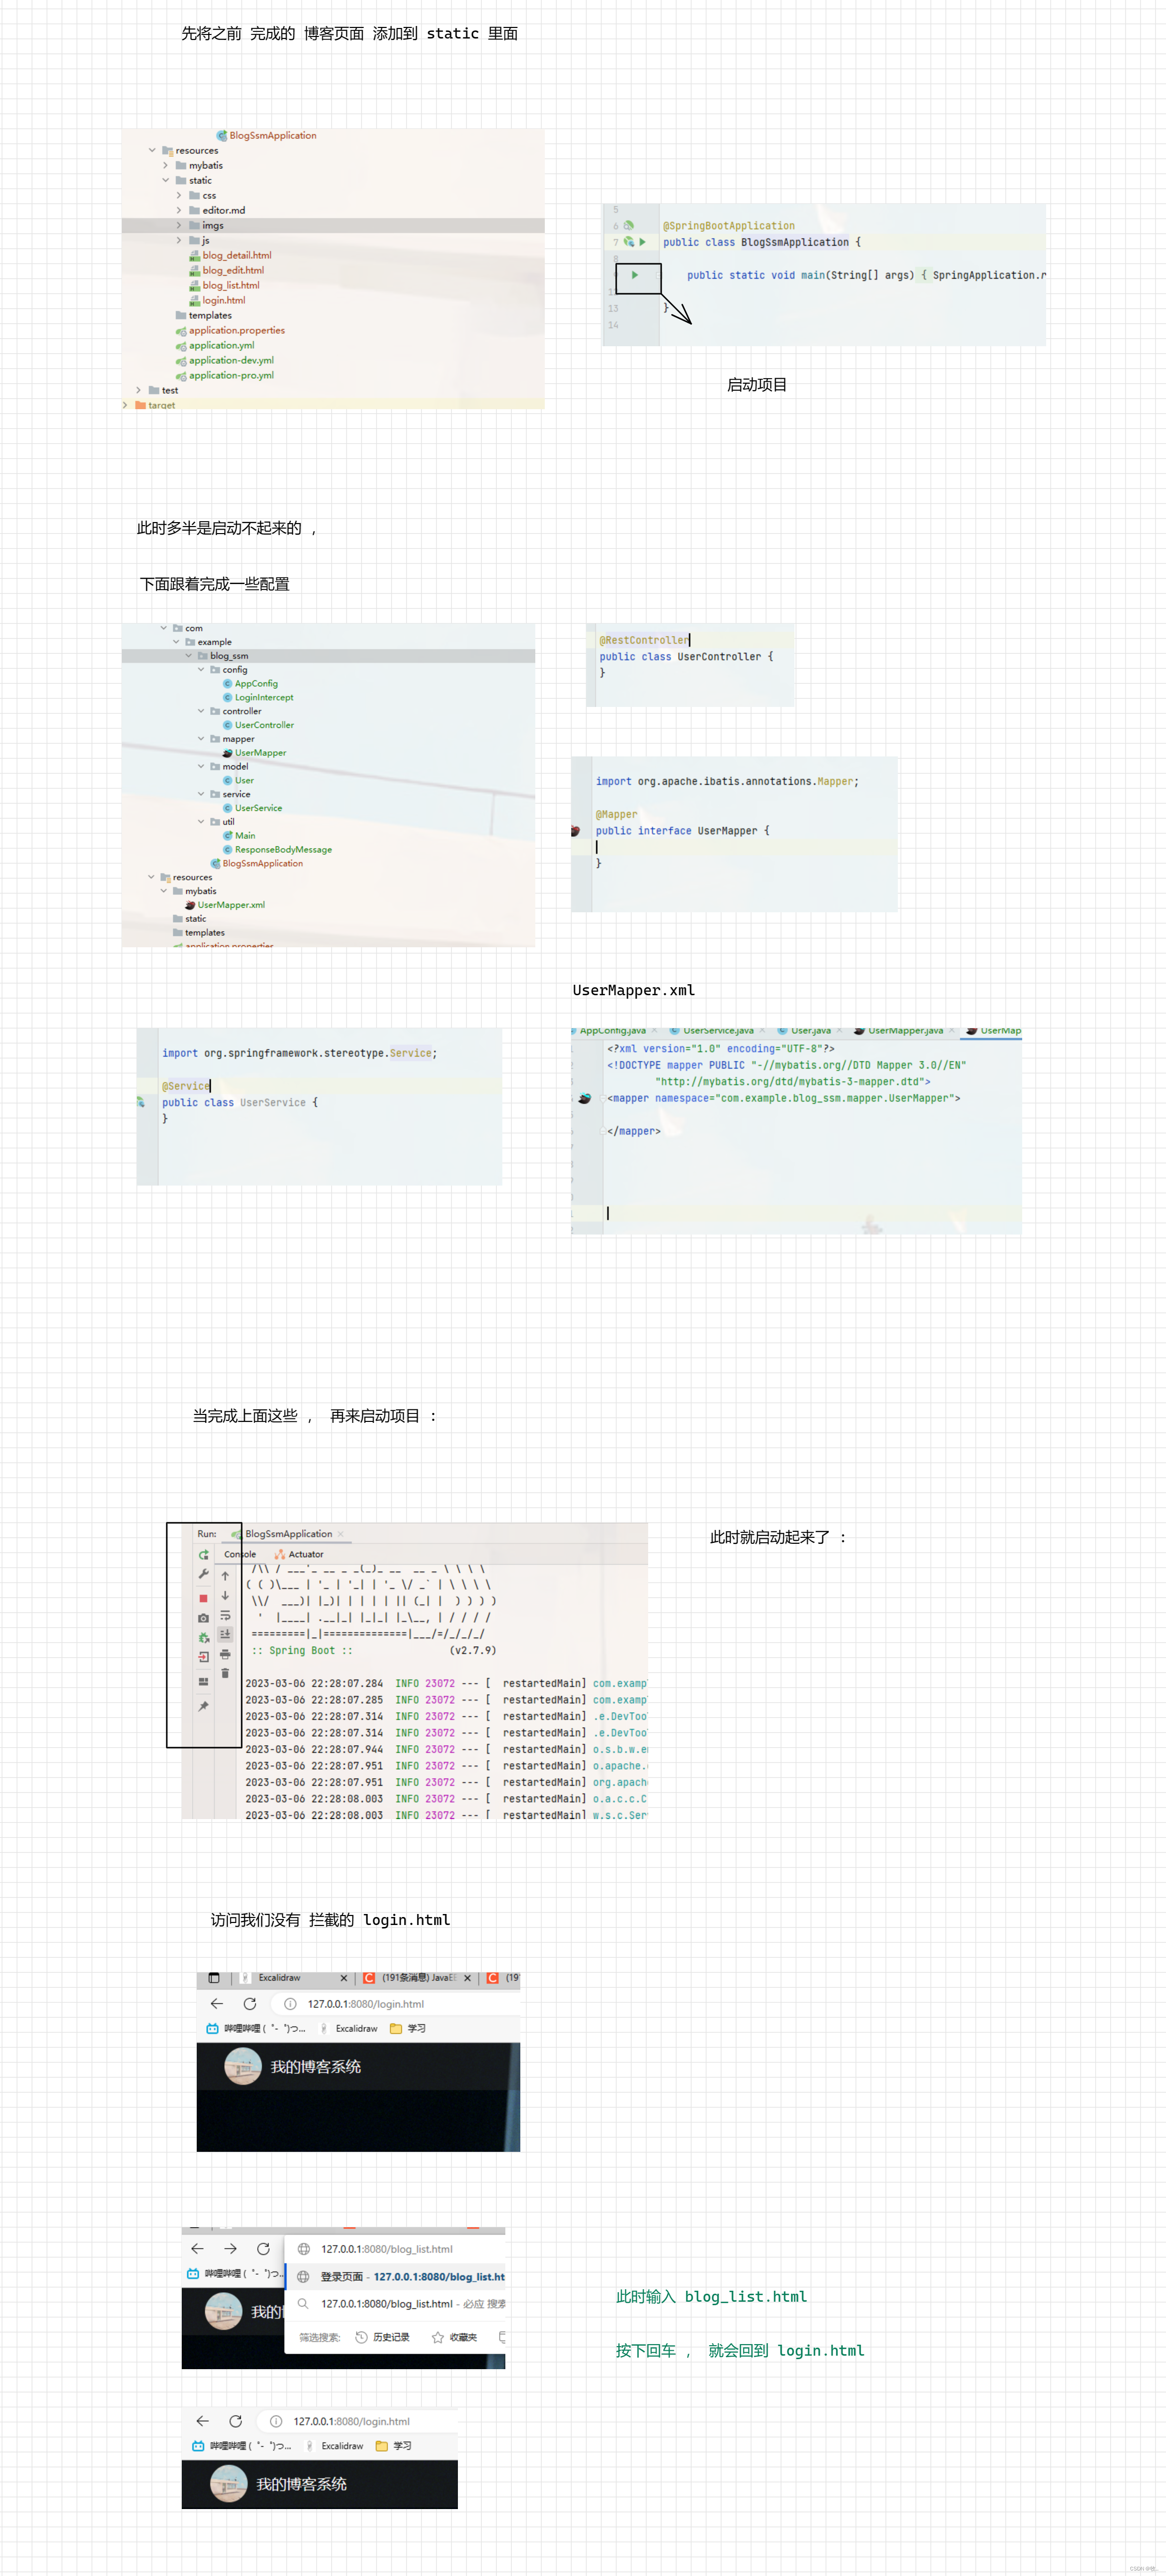This screenshot has width=1166, height=2576.
Task: Expand the css folder under static
Action: pyautogui.click(x=180, y=196)
